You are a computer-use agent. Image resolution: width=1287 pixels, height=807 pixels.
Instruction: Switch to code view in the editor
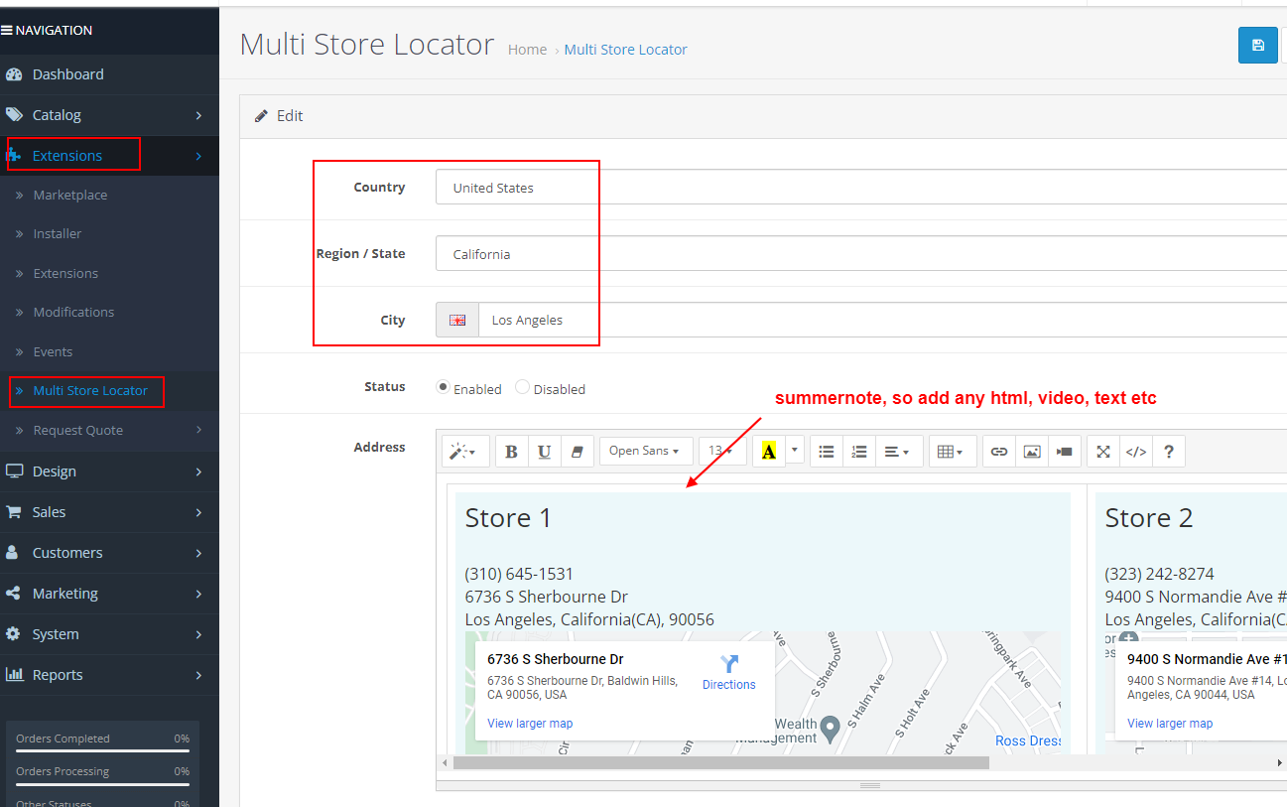pyautogui.click(x=1136, y=451)
